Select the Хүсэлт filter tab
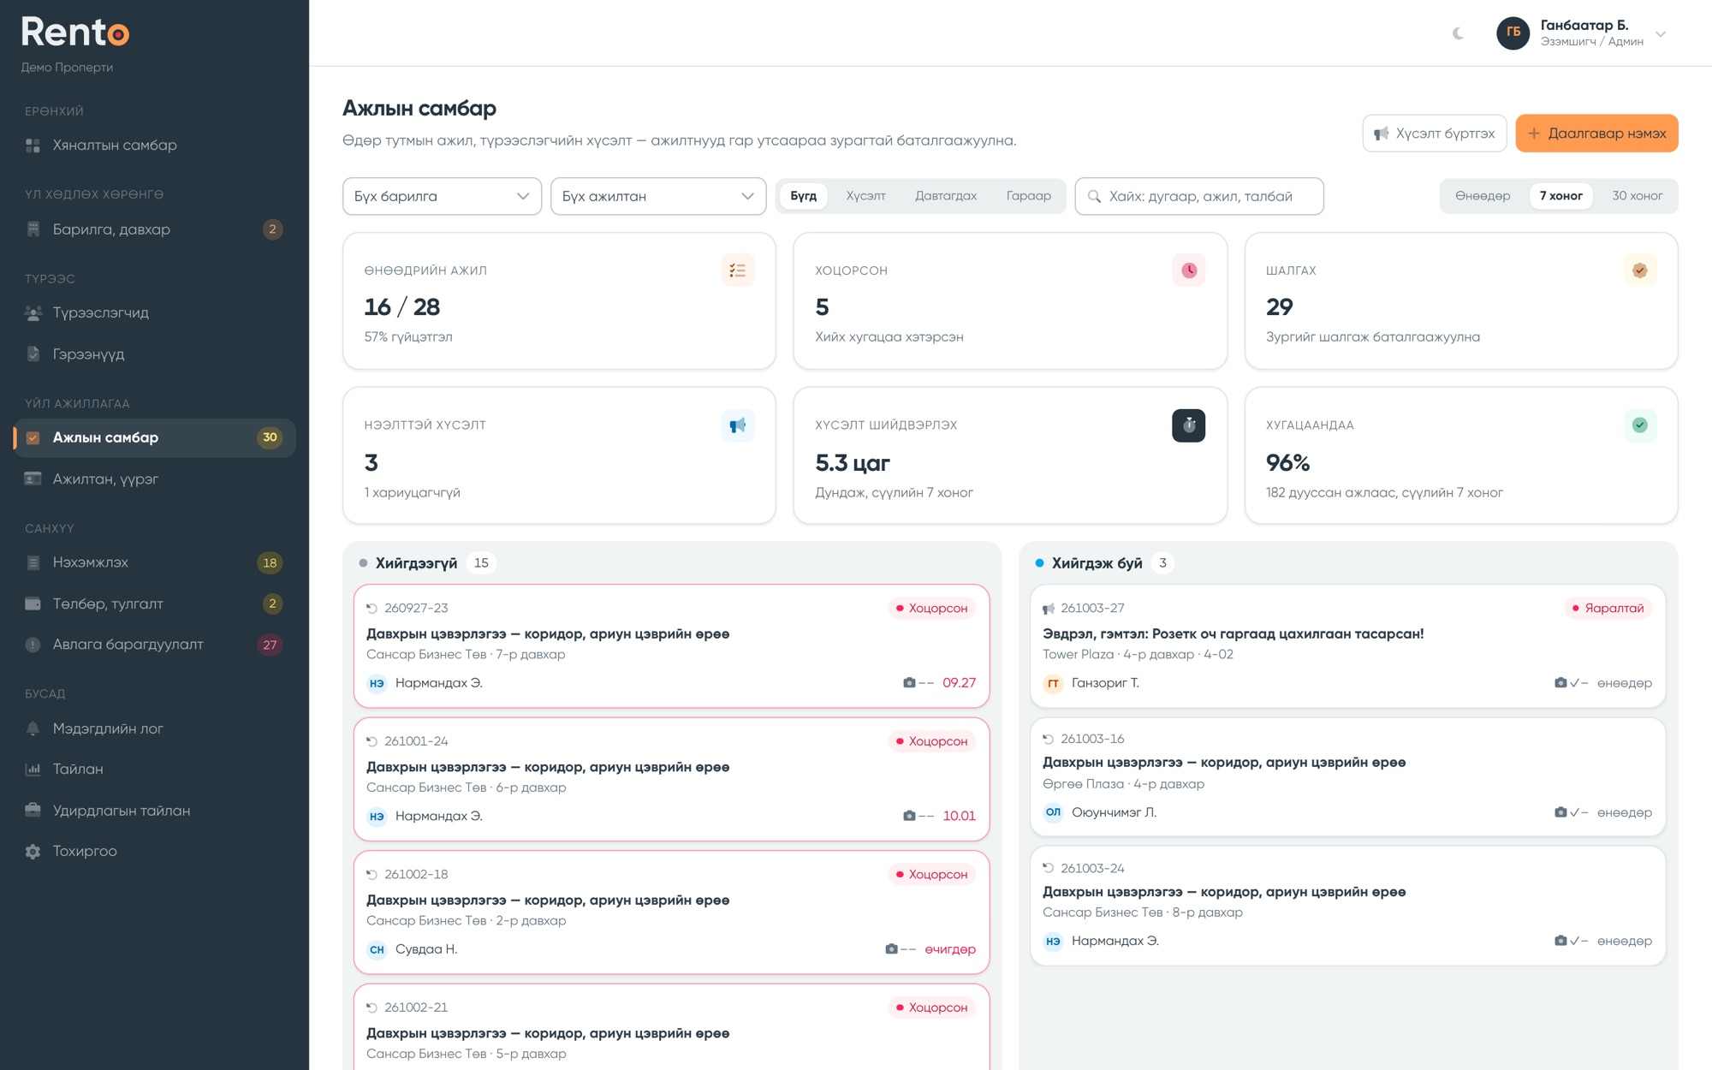1712x1070 pixels. coord(865,196)
